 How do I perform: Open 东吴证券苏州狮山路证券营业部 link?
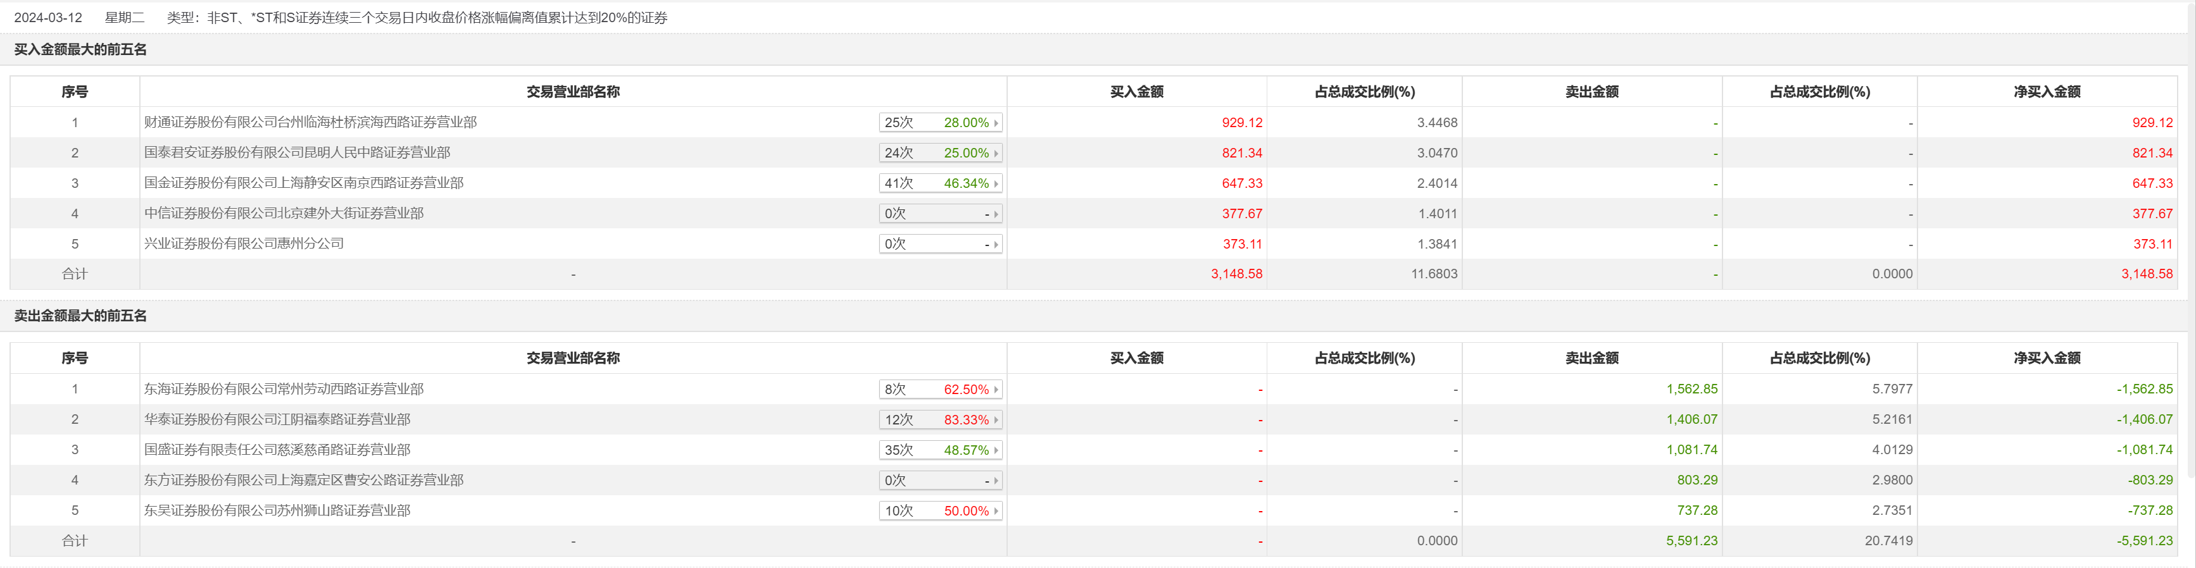277,511
